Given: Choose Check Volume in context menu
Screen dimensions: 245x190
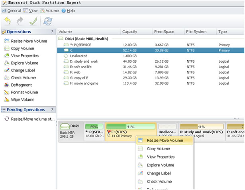Looking at the screenshot, I should pyautogui.click(x=165, y=181).
